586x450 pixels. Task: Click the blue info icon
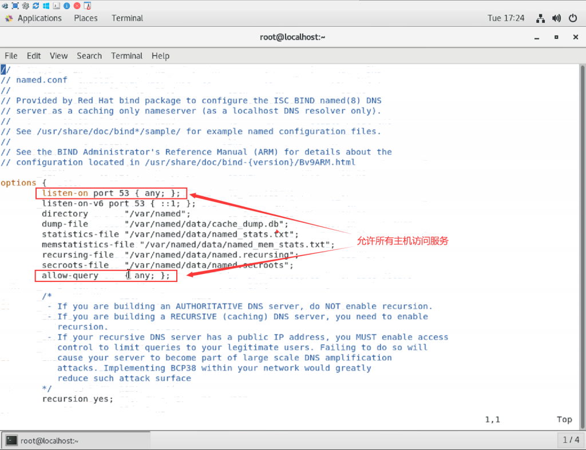click(67, 6)
